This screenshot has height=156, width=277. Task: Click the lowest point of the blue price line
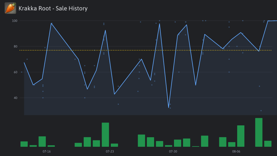click(x=169, y=107)
